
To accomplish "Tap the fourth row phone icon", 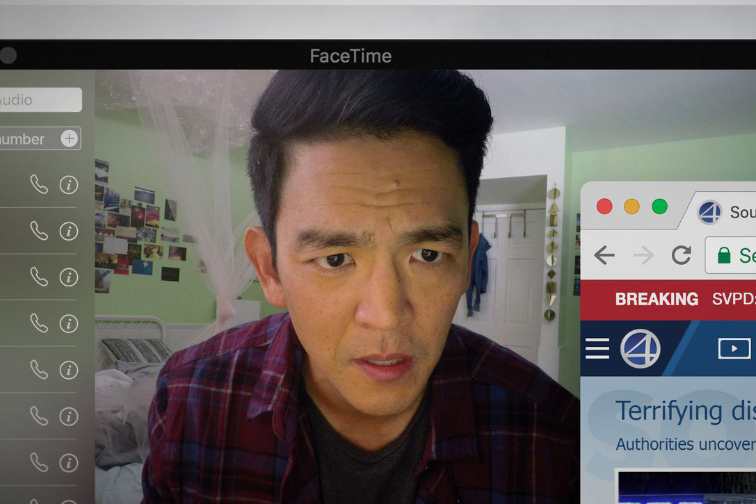I will click(x=39, y=323).
